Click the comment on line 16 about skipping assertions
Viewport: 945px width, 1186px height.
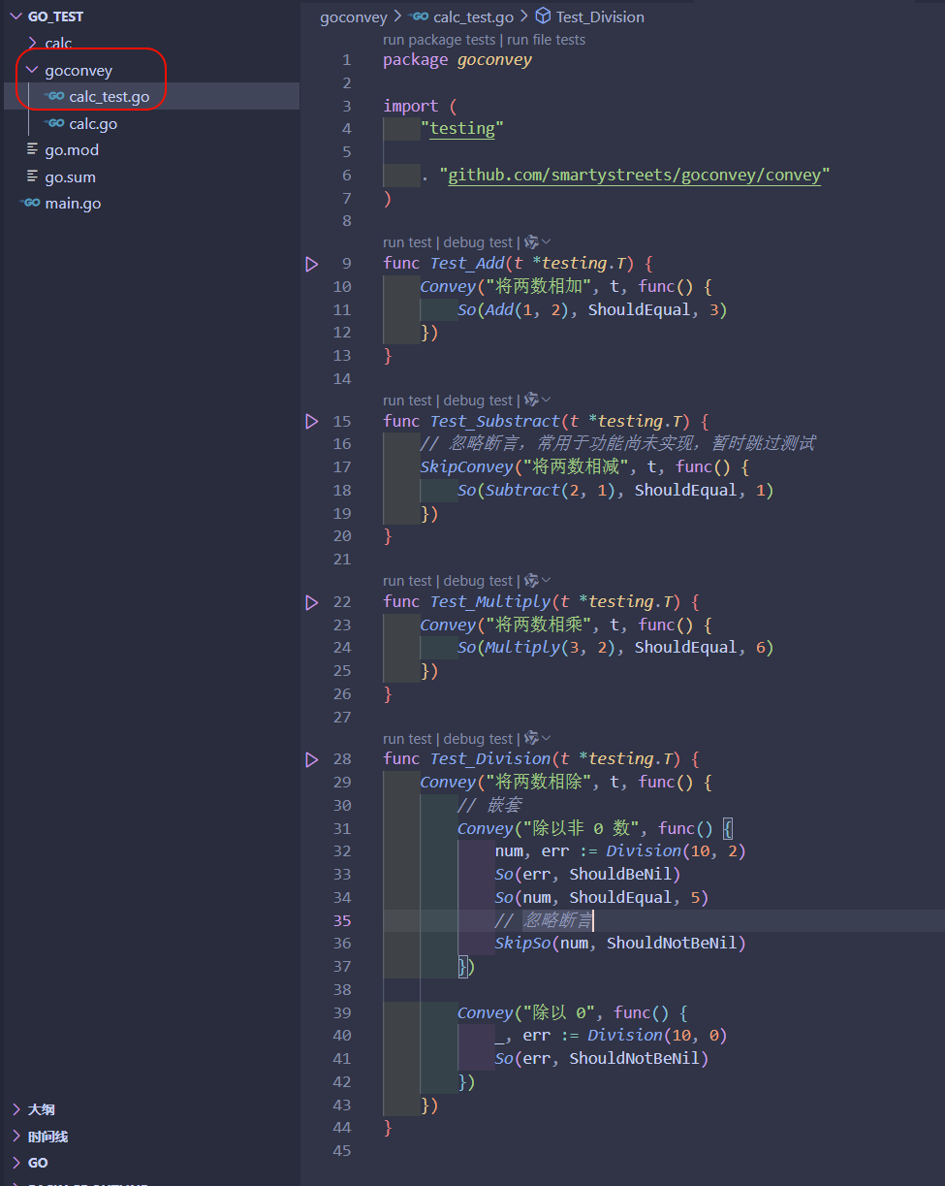click(x=617, y=444)
